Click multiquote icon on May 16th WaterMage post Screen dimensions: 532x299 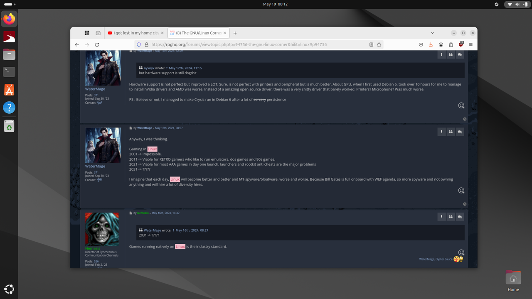coord(460,132)
